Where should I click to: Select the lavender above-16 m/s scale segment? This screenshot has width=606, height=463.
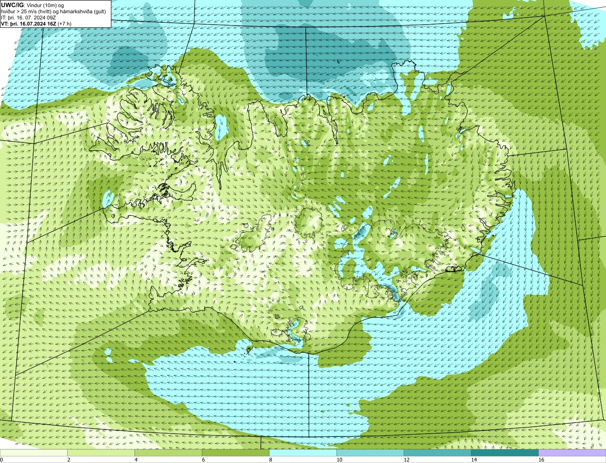572,453
